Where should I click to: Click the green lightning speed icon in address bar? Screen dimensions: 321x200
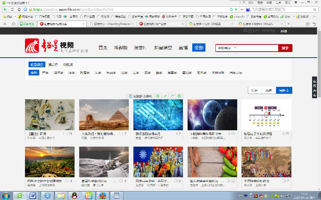pyautogui.click(x=236, y=9)
